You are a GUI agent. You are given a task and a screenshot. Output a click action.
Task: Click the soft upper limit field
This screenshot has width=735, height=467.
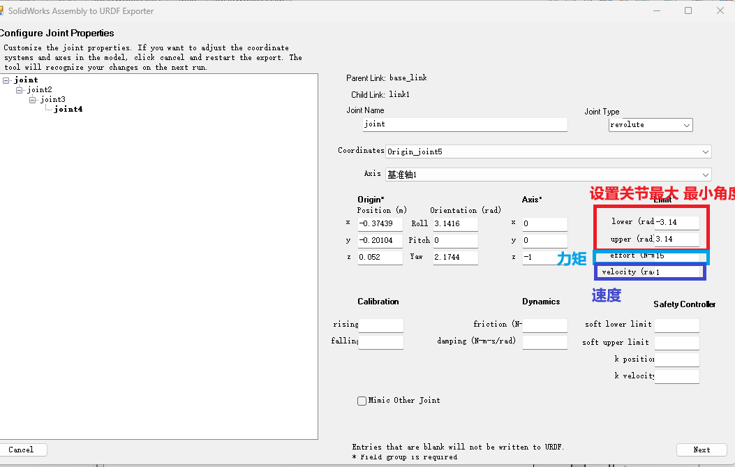(x=677, y=343)
